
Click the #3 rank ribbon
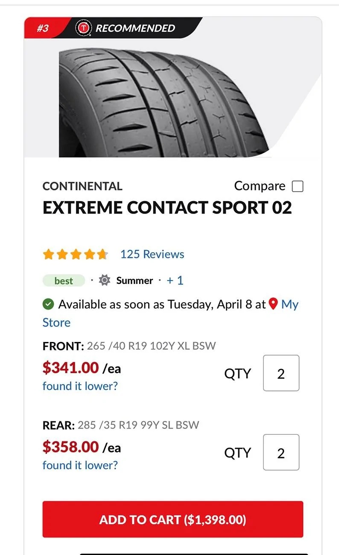[43, 28]
